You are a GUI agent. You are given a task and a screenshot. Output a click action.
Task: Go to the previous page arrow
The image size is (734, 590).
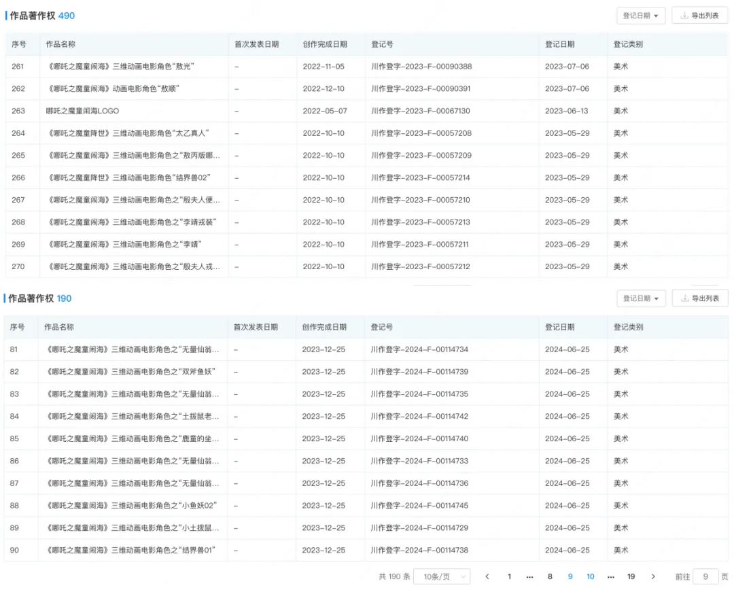pos(487,576)
